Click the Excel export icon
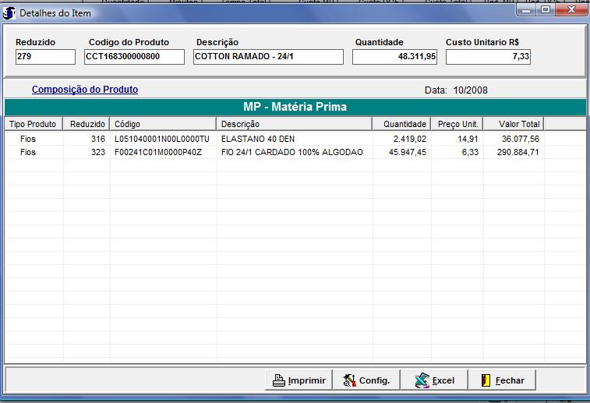Viewport: 590px width, 403px height. (x=422, y=380)
